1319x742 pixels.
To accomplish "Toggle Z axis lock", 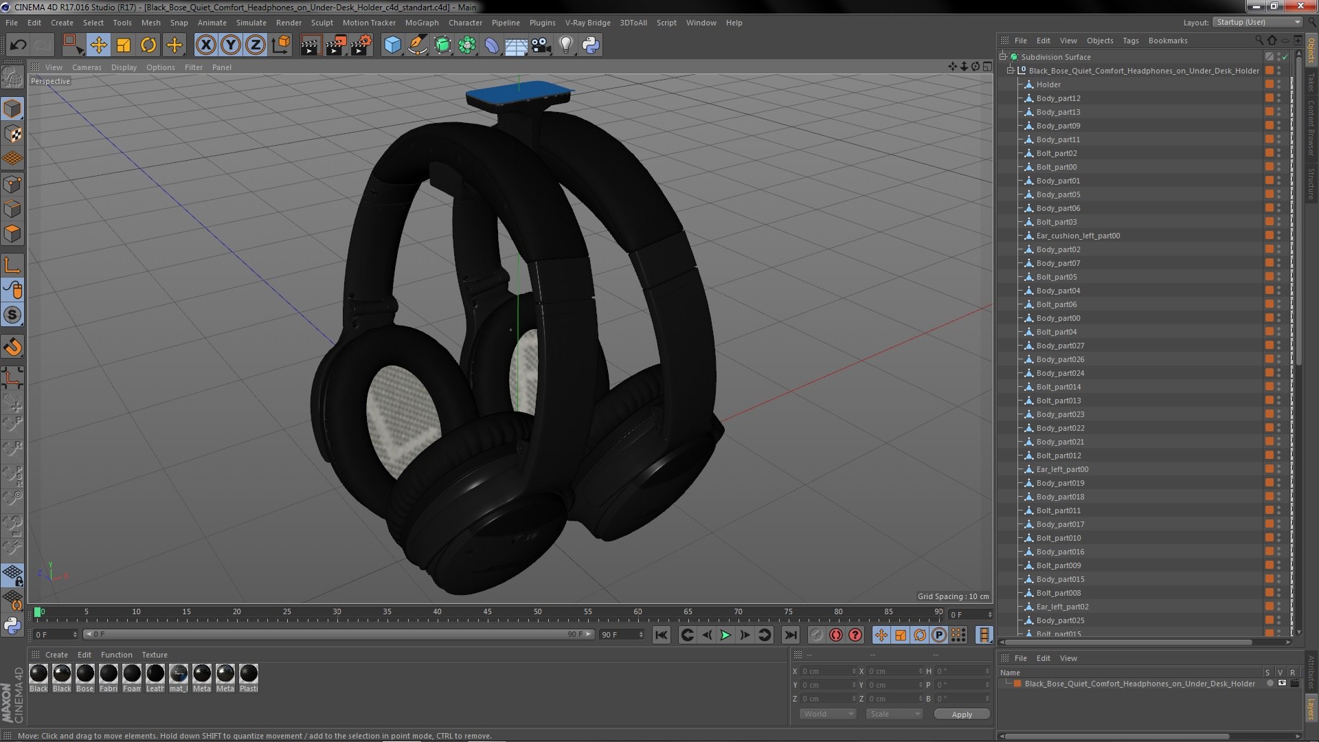I will (x=256, y=45).
